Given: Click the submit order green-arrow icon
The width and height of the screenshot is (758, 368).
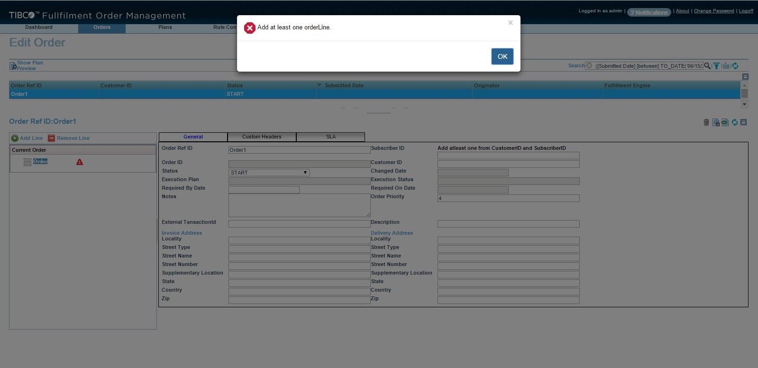Looking at the screenshot, I should pyautogui.click(x=725, y=122).
